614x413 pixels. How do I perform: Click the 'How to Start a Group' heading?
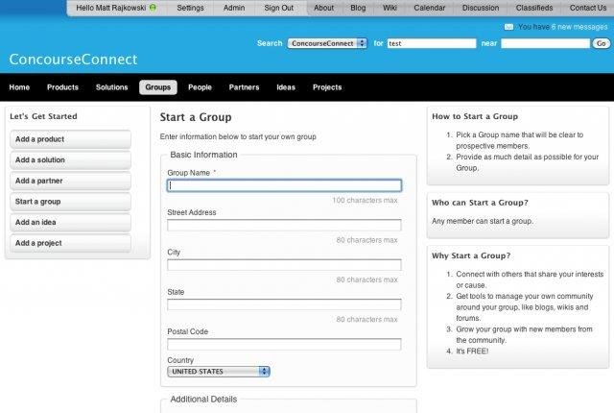[x=475, y=116]
